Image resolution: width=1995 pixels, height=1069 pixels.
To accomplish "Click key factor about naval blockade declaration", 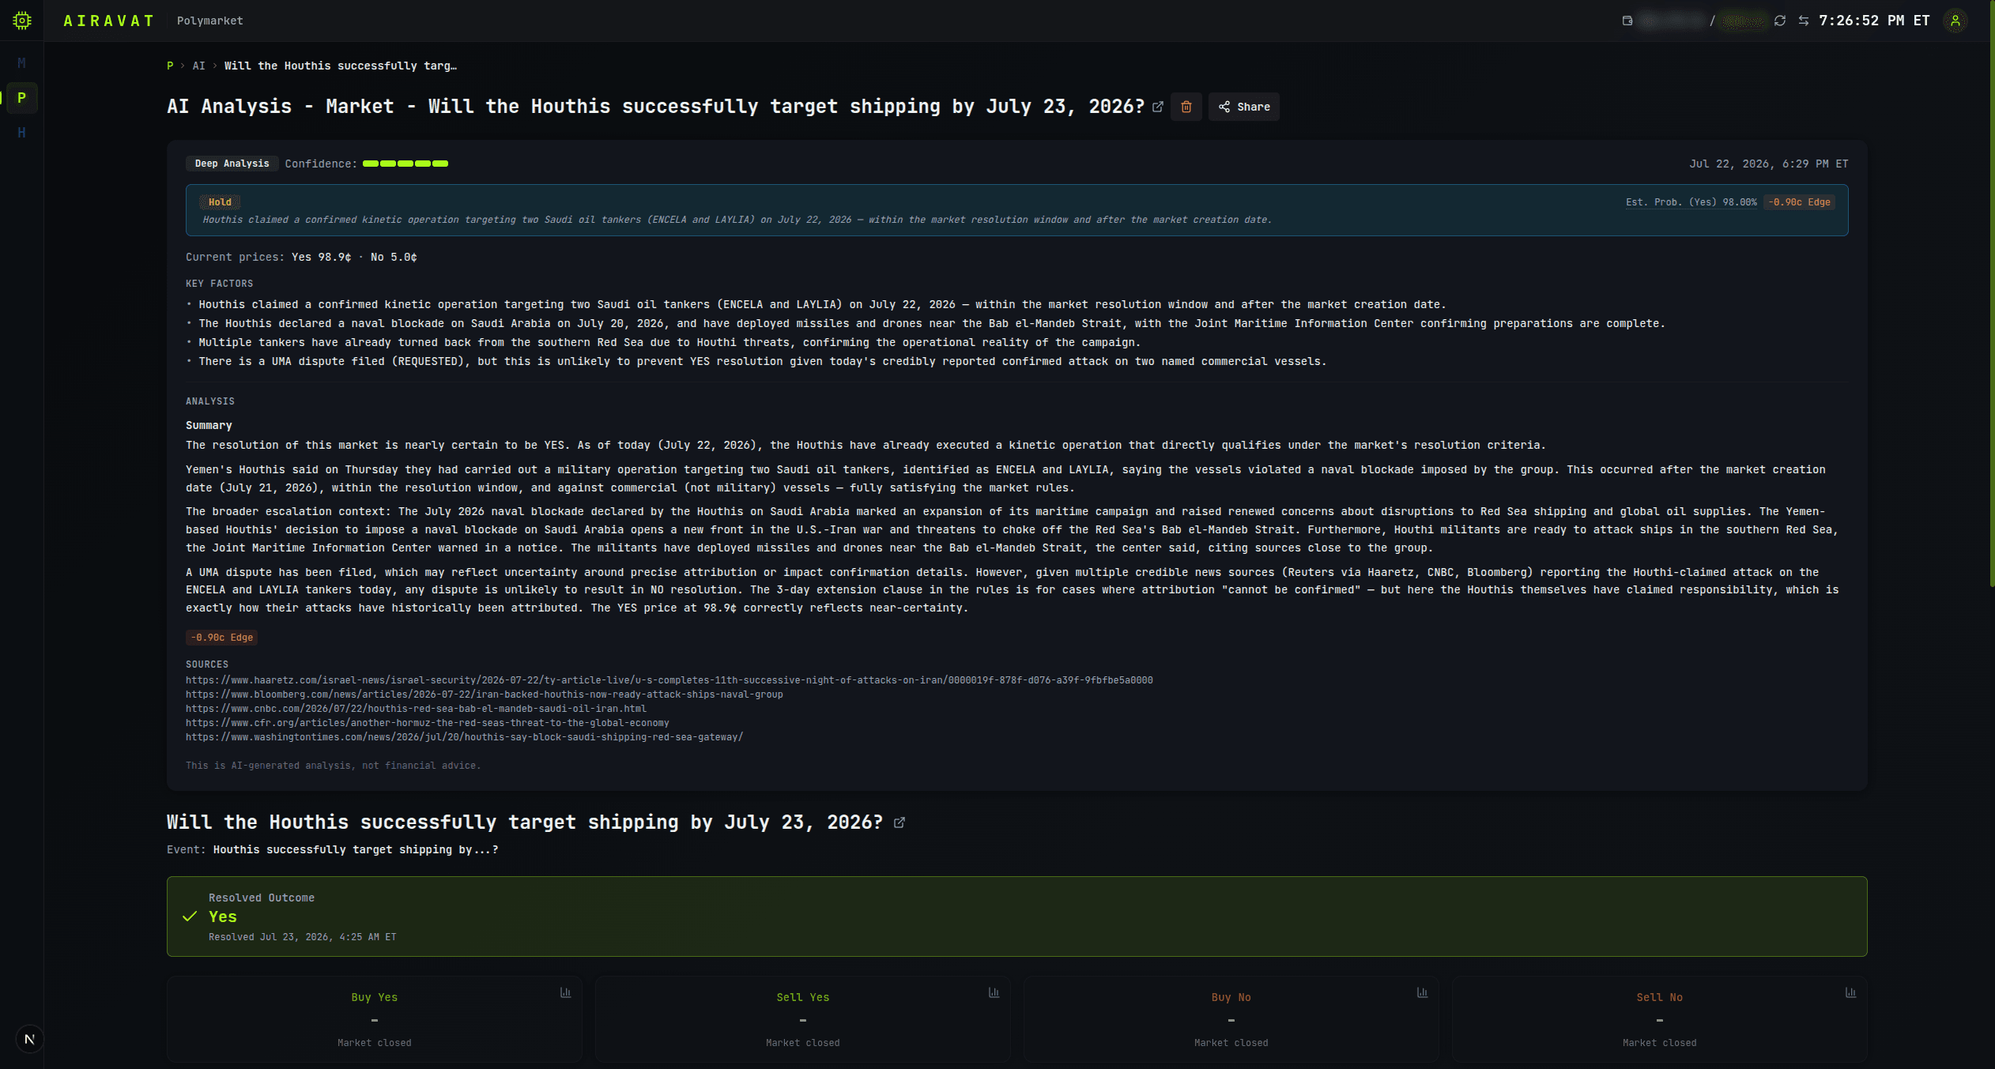I will point(932,323).
